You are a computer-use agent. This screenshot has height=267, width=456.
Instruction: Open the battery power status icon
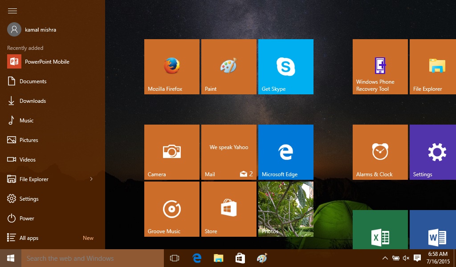click(395, 258)
